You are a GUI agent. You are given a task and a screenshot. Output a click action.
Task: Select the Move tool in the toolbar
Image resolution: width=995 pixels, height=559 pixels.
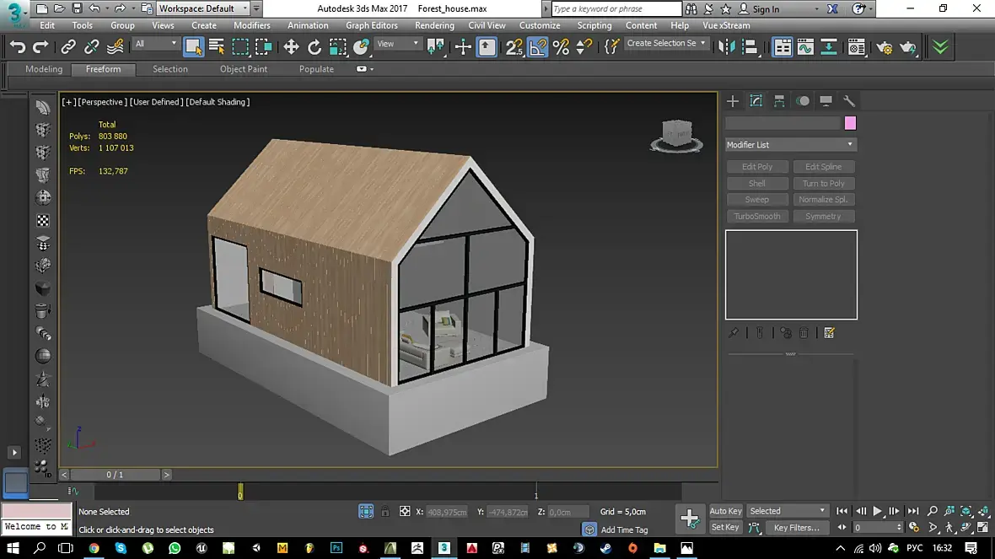pyautogui.click(x=291, y=47)
